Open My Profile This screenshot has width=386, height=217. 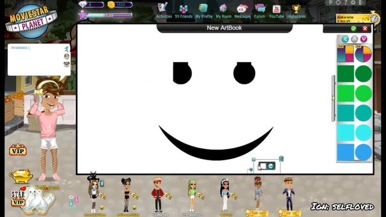204,11
